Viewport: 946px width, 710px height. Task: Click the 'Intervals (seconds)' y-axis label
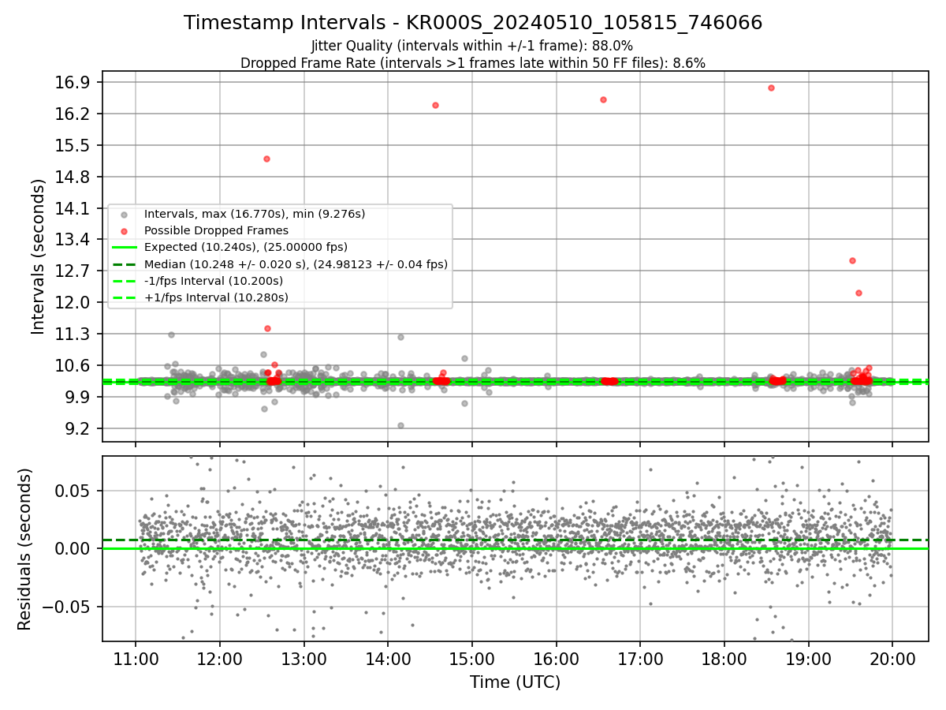(39, 256)
